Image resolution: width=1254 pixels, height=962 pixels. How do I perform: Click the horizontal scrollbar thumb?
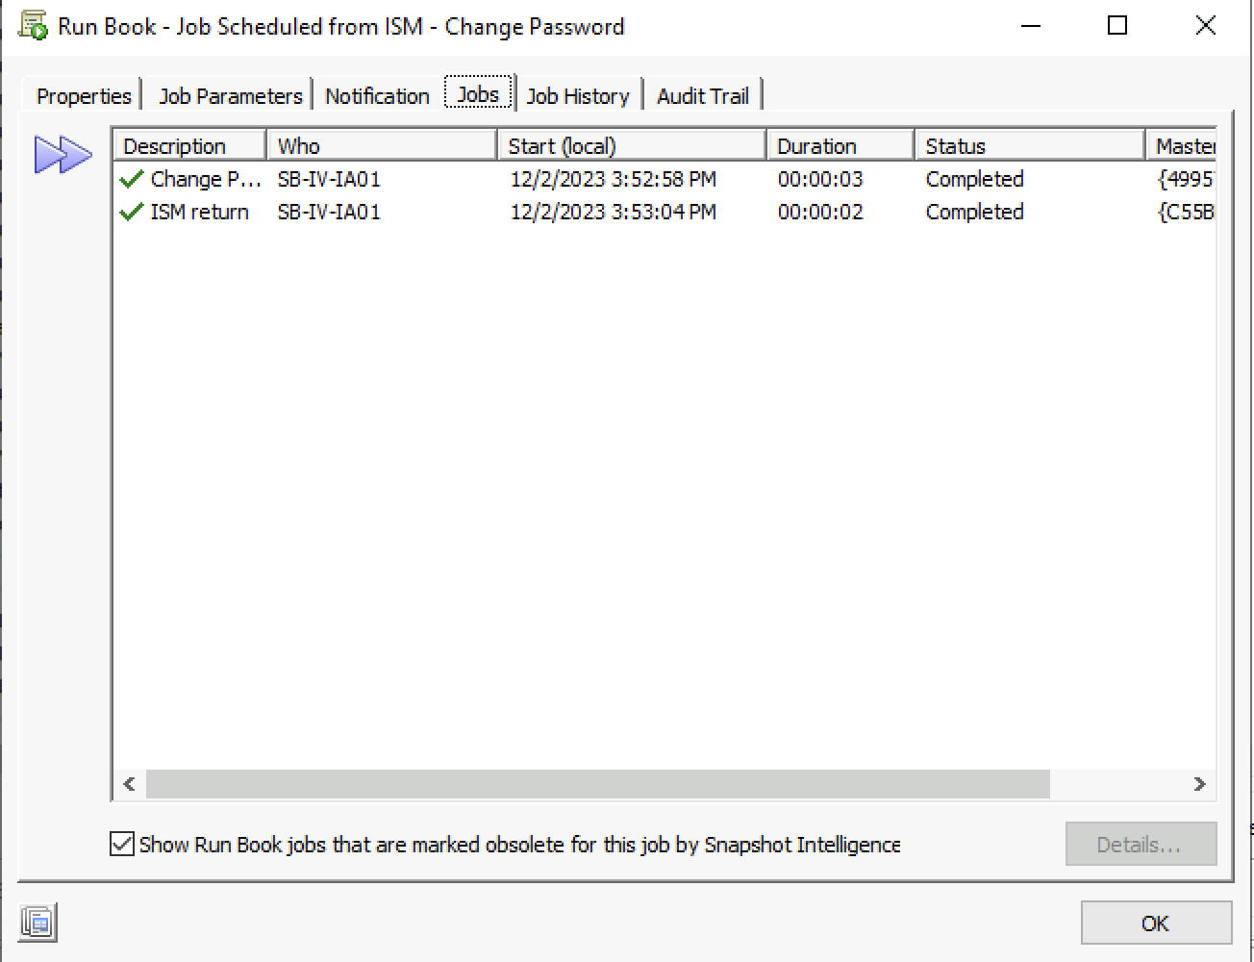(597, 784)
